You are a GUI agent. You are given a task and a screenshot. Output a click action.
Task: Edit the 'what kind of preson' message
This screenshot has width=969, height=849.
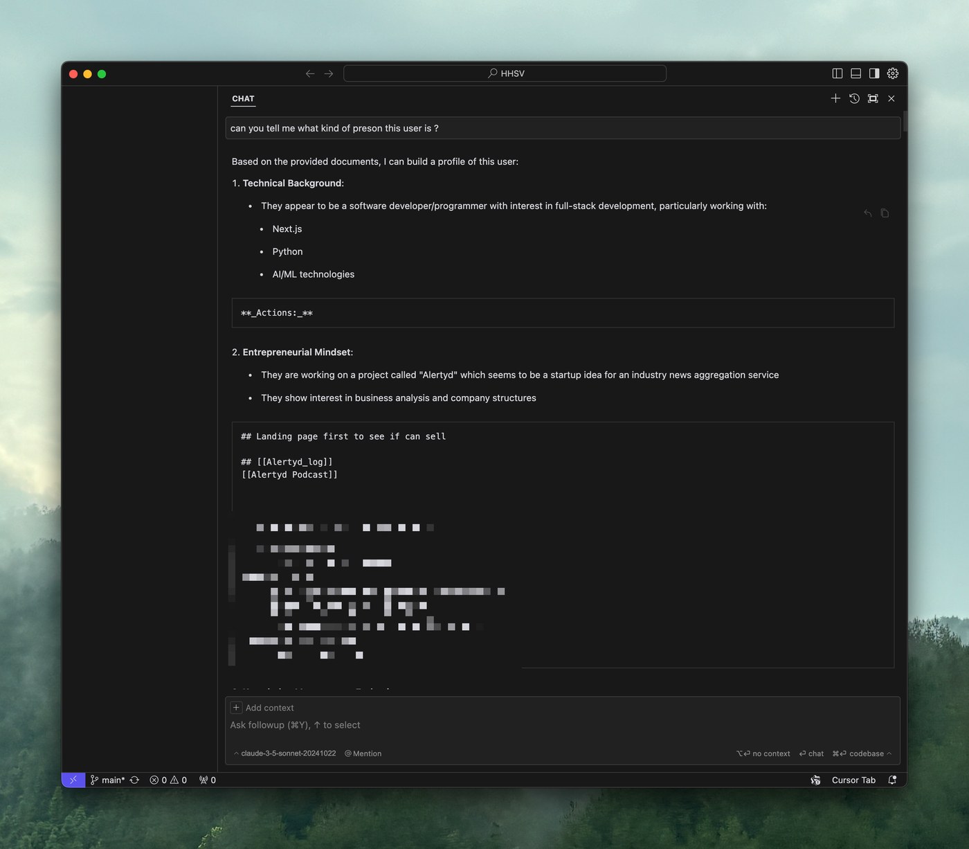pos(563,128)
